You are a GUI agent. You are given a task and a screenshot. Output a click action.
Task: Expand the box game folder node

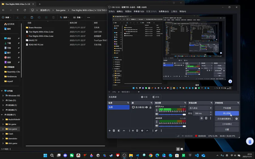[3, 129]
